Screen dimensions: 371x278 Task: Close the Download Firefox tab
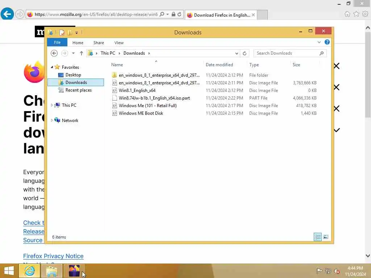[x=253, y=15]
